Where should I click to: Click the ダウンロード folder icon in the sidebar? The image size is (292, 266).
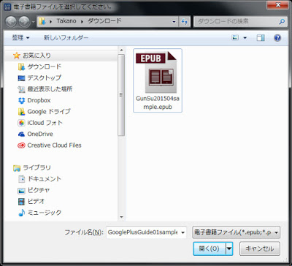(x=21, y=66)
